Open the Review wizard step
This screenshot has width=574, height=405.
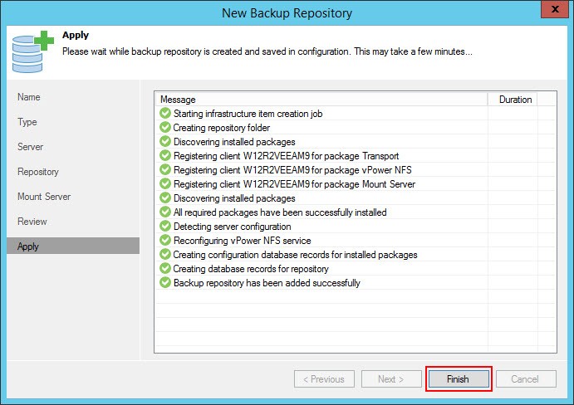pyautogui.click(x=32, y=222)
